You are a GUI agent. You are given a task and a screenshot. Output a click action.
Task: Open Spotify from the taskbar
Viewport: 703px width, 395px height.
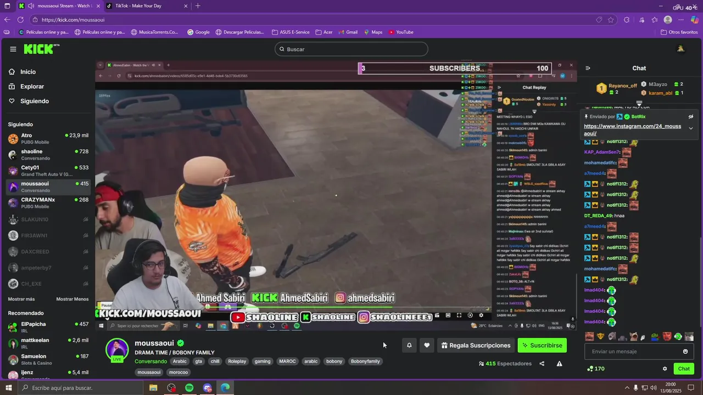tap(189, 388)
